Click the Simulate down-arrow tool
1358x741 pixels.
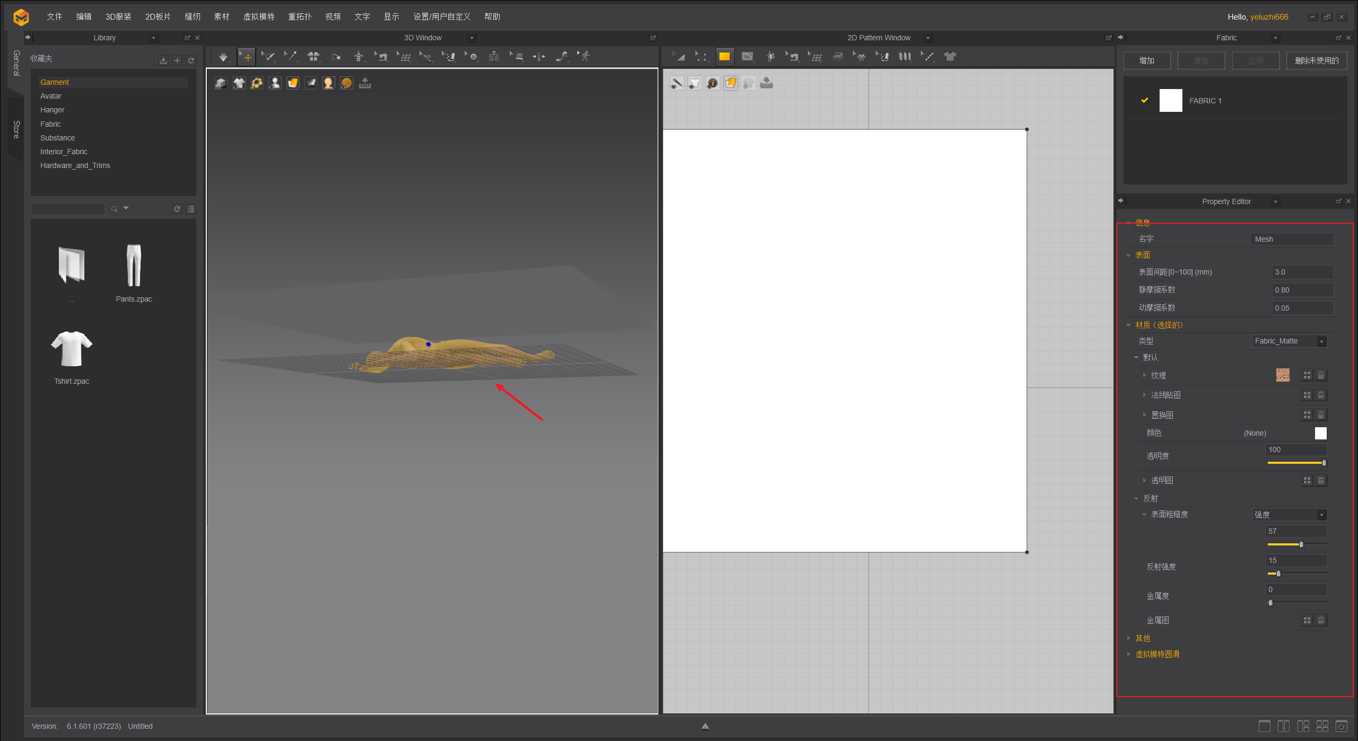point(223,57)
